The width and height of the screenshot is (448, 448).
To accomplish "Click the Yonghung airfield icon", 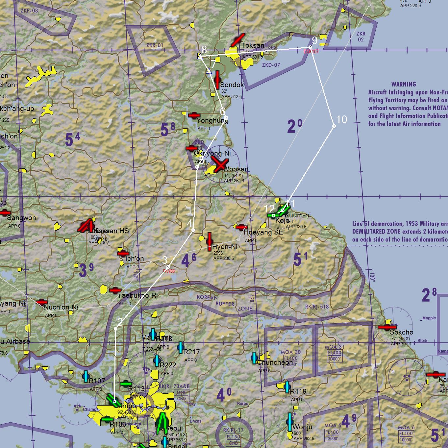I will pos(194,116).
